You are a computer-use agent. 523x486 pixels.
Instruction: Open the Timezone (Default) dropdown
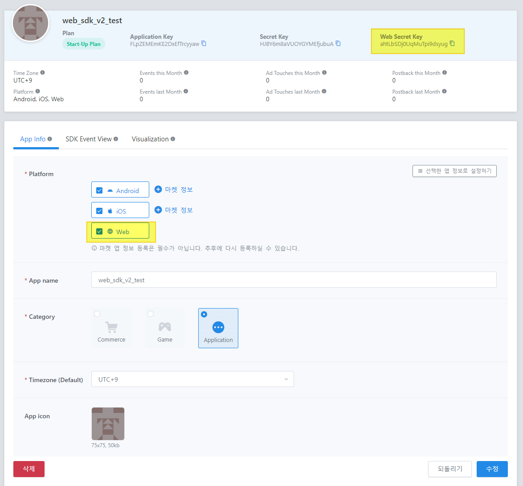click(x=192, y=379)
